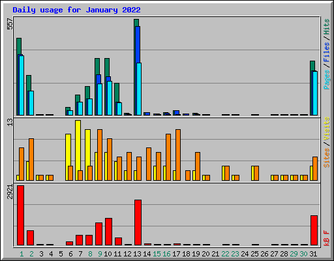Click the blue "Files" legend label
Screen dimensions: 334x261
(326, 52)
